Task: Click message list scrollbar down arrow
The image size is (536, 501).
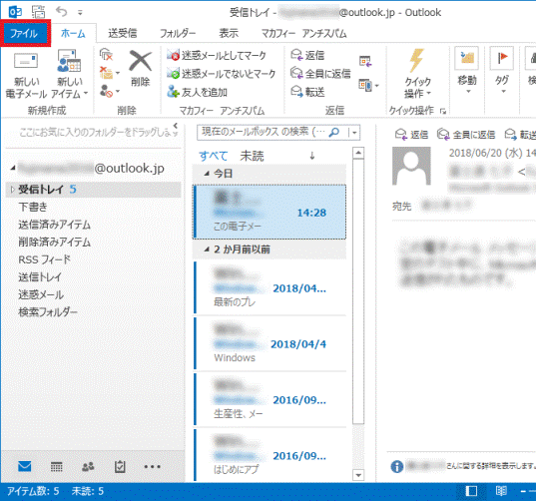Action: coord(358,475)
